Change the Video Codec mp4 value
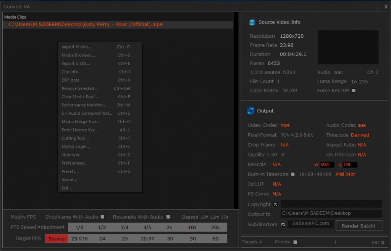Viewport: 391px width, 251px height. tap(285, 125)
